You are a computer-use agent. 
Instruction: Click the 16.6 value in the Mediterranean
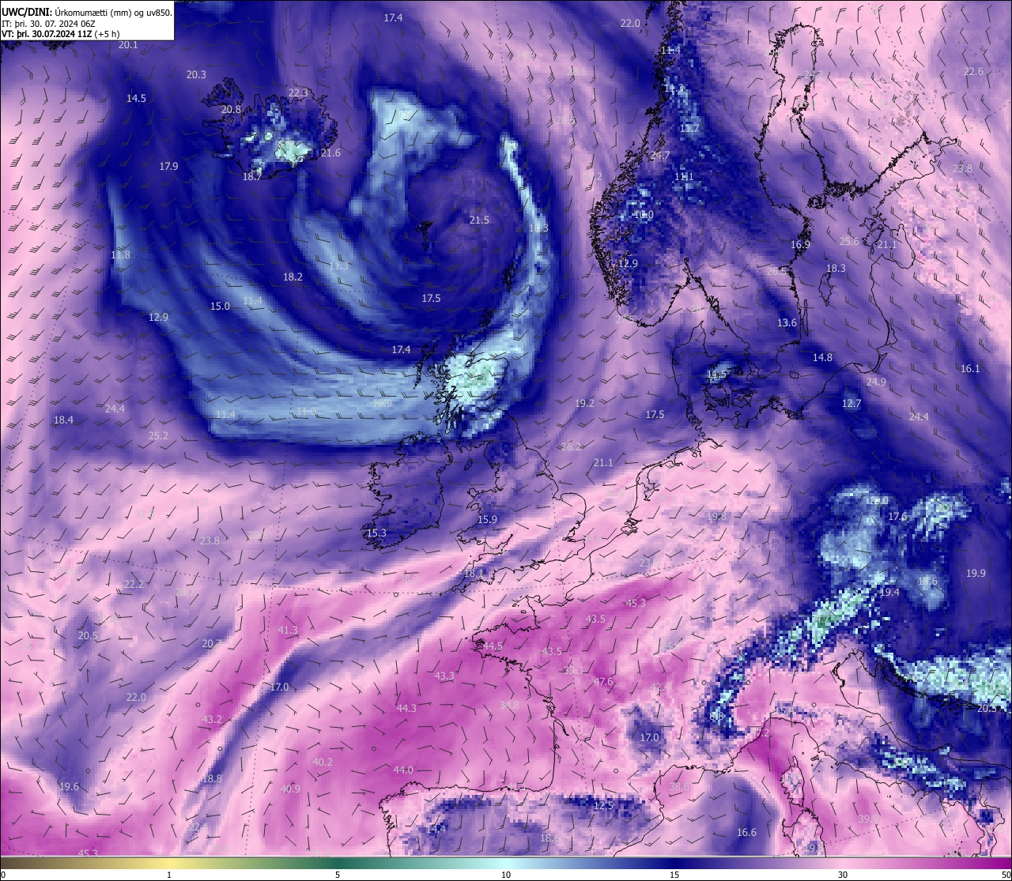tap(746, 832)
